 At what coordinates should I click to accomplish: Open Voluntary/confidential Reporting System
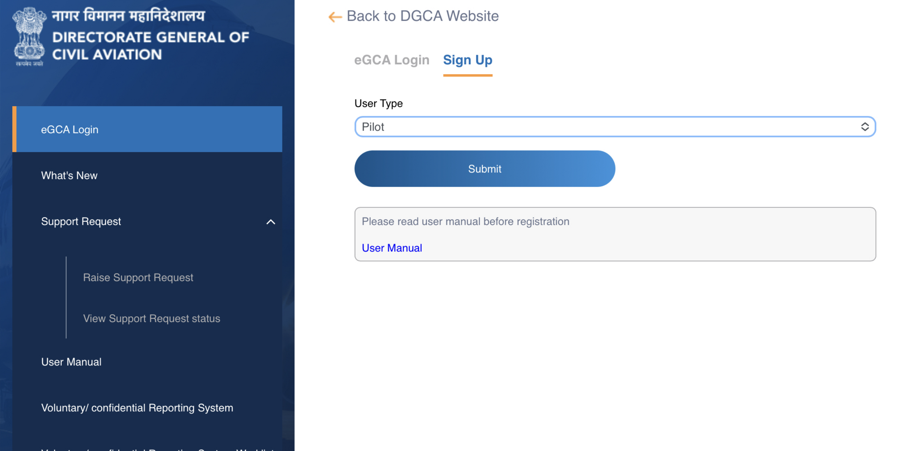pos(137,408)
